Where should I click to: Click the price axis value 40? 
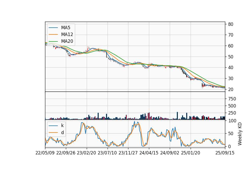pos(230,68)
